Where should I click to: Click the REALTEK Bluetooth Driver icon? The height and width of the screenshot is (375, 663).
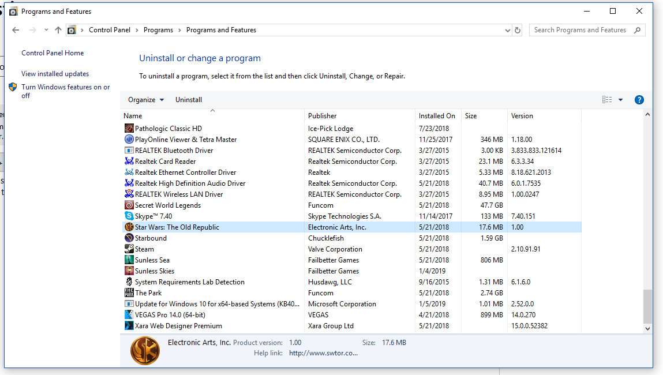point(129,150)
